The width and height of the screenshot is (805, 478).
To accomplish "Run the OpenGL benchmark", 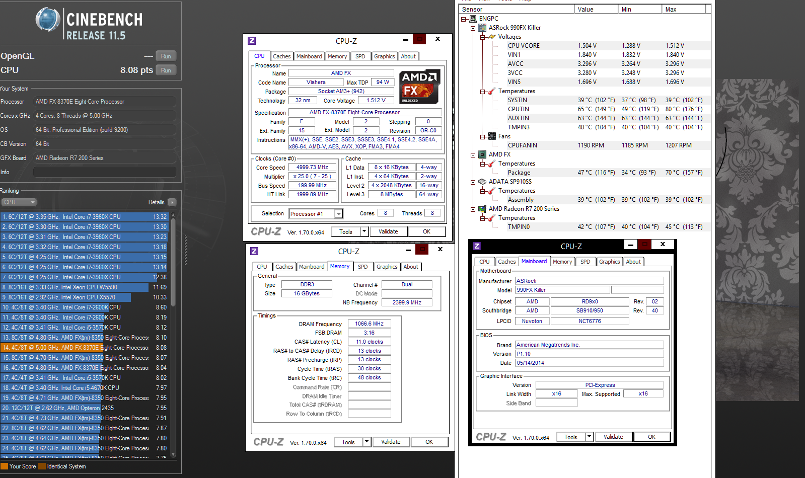I will click(166, 56).
